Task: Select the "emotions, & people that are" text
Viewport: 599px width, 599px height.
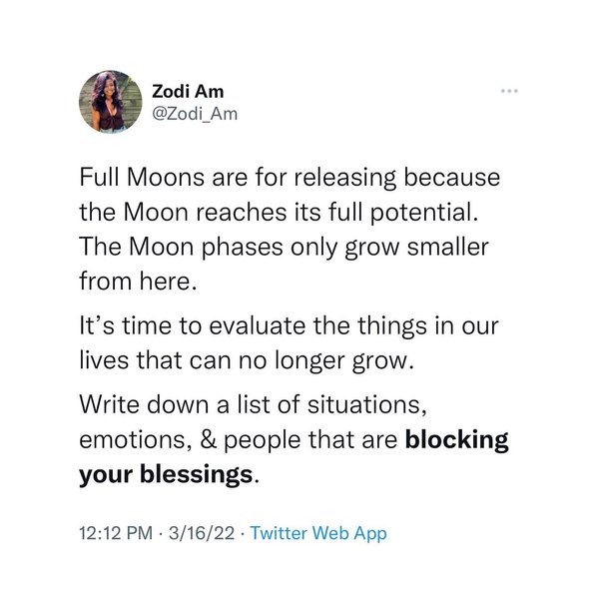Action: click(x=238, y=440)
